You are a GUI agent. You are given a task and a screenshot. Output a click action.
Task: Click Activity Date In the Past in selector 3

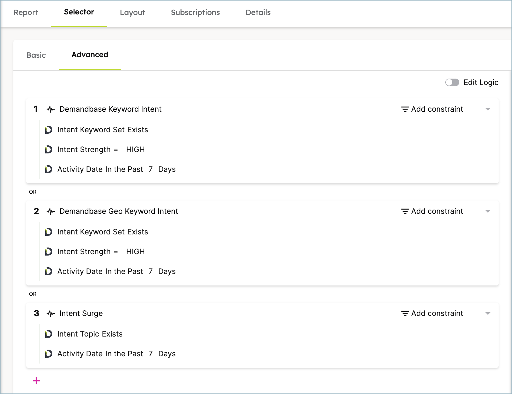[x=100, y=354]
